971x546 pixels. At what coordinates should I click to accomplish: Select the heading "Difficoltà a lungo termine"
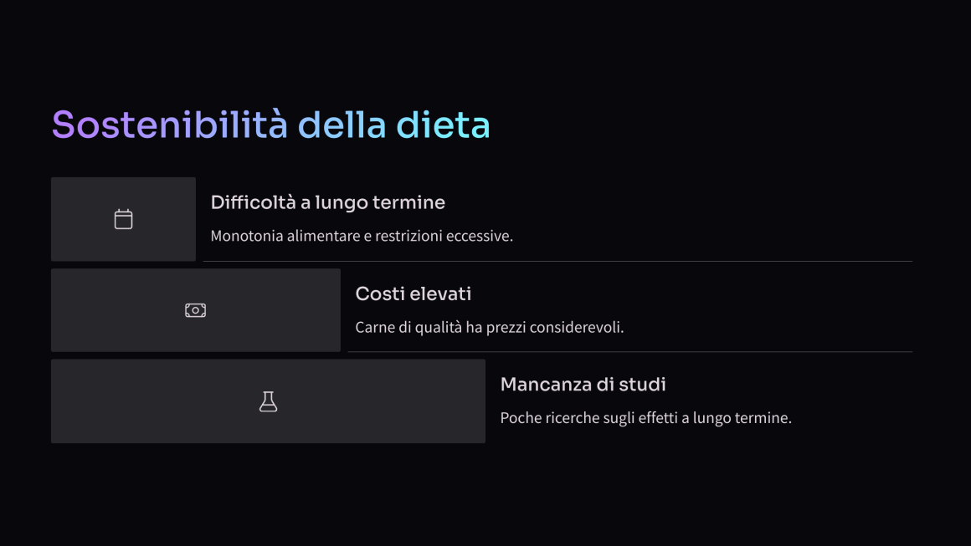327,203
